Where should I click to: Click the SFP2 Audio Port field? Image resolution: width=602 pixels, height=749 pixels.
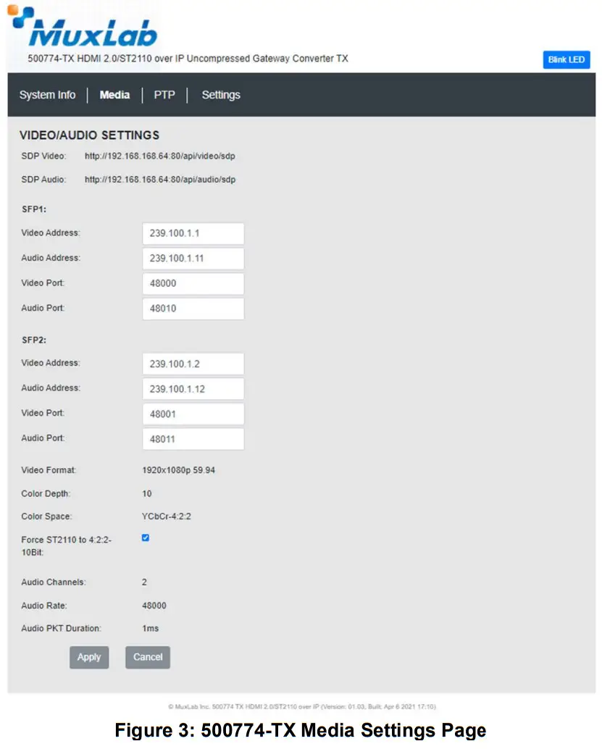click(x=193, y=438)
